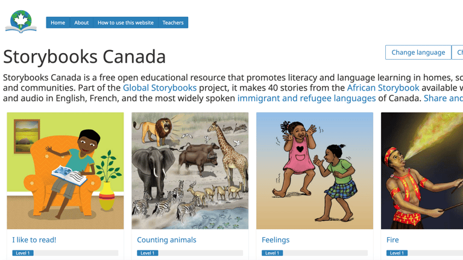Click the Fire story title
This screenshot has height=260, width=463.
[392, 239]
